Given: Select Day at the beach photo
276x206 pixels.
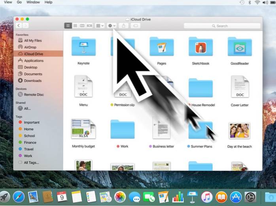Looking at the screenshot, I should pyautogui.click(x=239, y=131).
